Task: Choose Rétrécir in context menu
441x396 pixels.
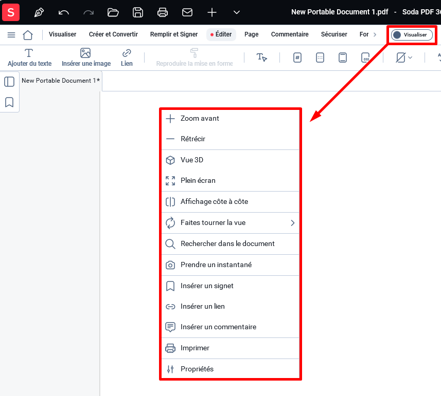Action: coord(231,139)
